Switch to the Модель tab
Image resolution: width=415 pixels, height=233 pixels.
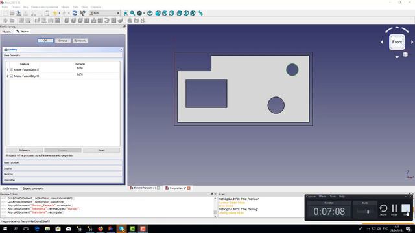click(x=6, y=32)
